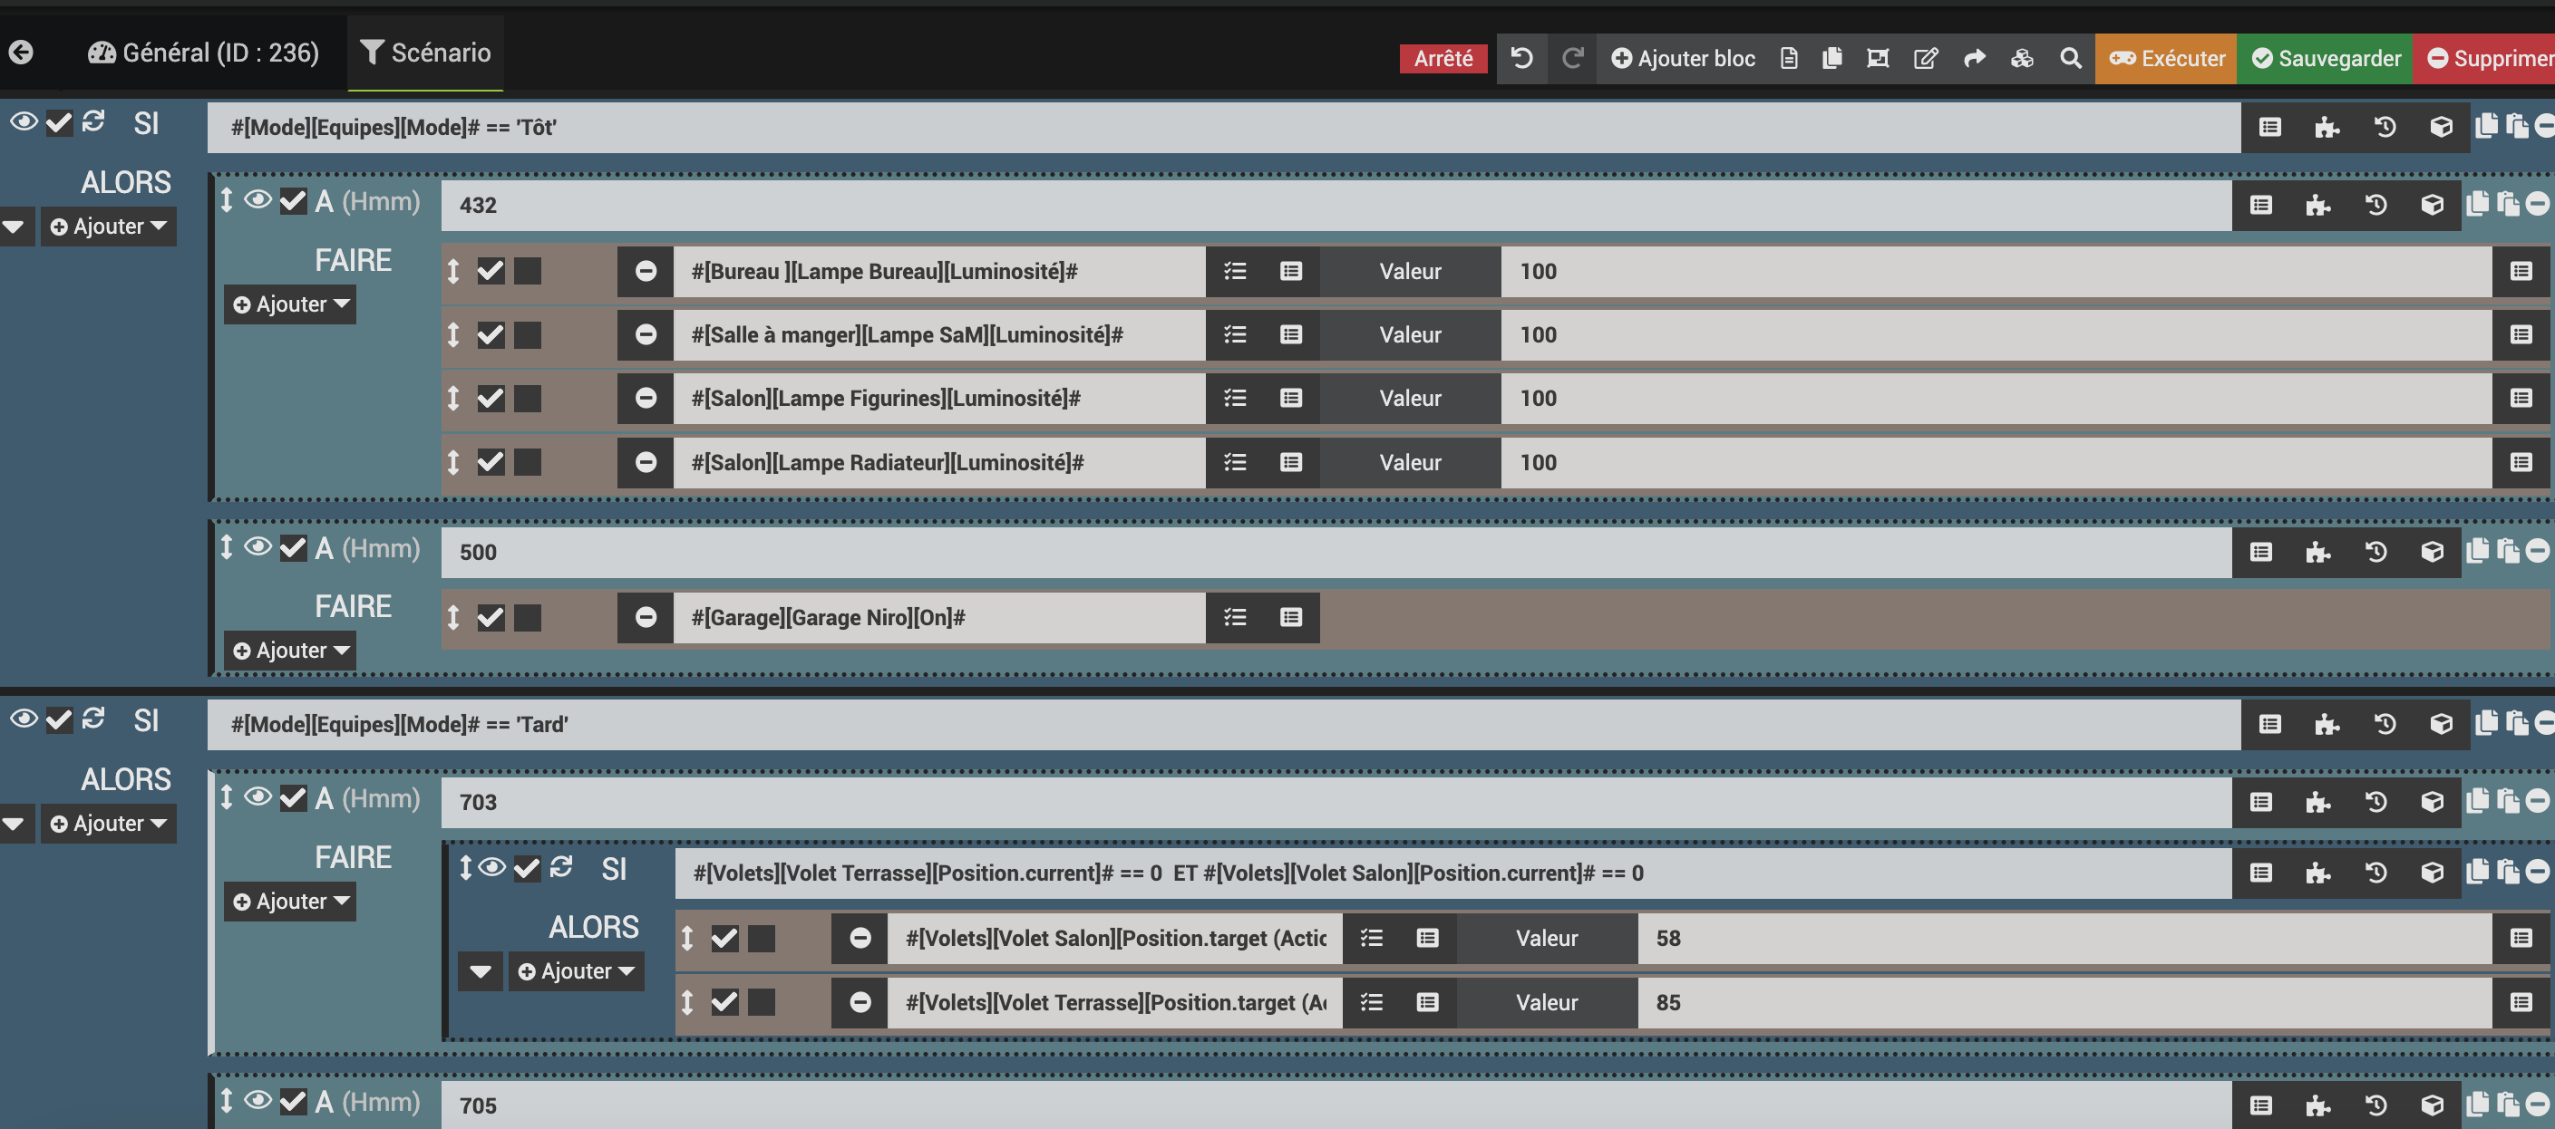Copy the A 432 block
Screen dimensions: 2555x1129
pos(2478,203)
